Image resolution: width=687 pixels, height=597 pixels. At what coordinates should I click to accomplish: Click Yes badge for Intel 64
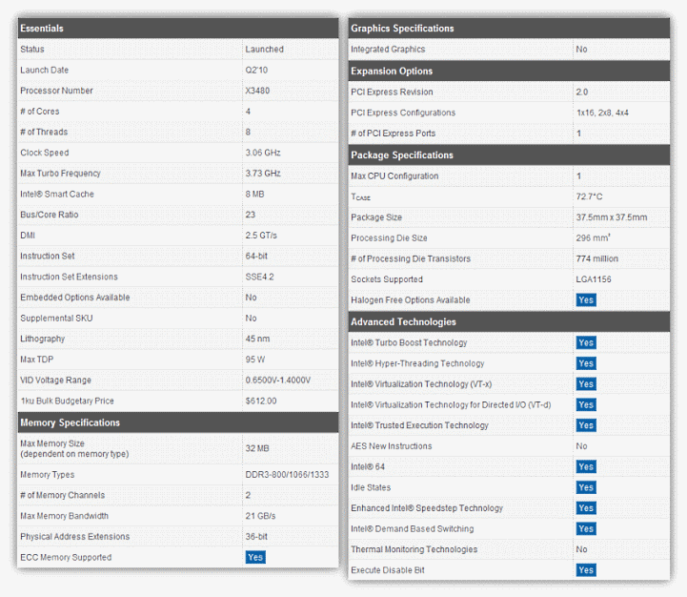tap(586, 466)
